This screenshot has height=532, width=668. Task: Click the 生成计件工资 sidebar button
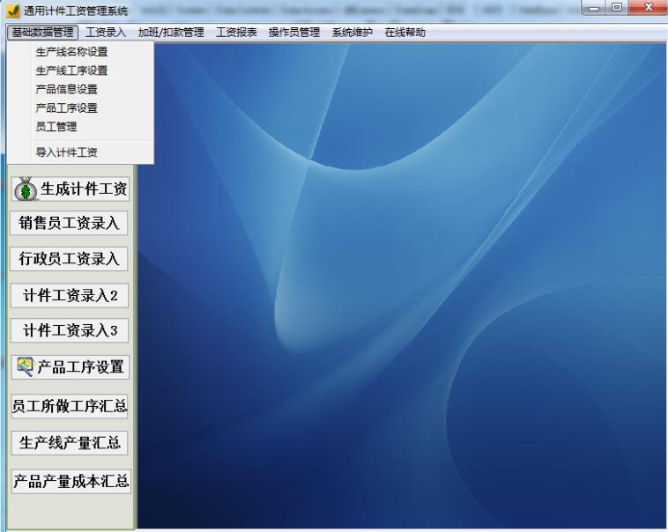coord(71,188)
